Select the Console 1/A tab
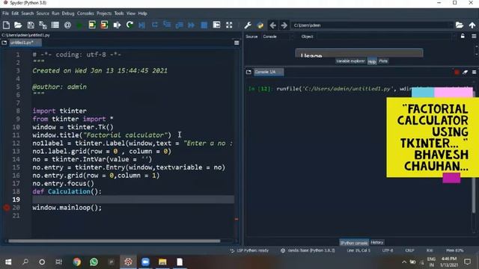 pyautogui.click(x=269, y=72)
